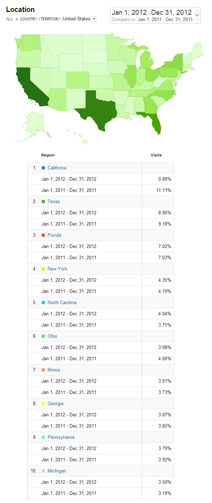Open the Michigan region link
This screenshot has width=212, height=503.
pyautogui.click(x=57, y=471)
